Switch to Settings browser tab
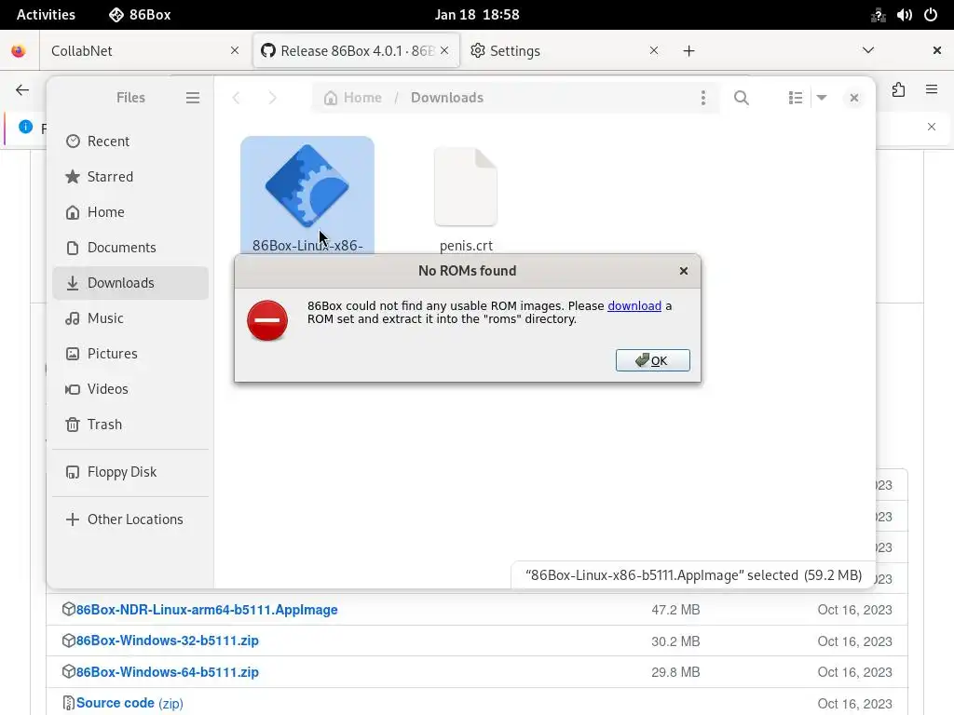The image size is (954, 715). click(x=566, y=50)
